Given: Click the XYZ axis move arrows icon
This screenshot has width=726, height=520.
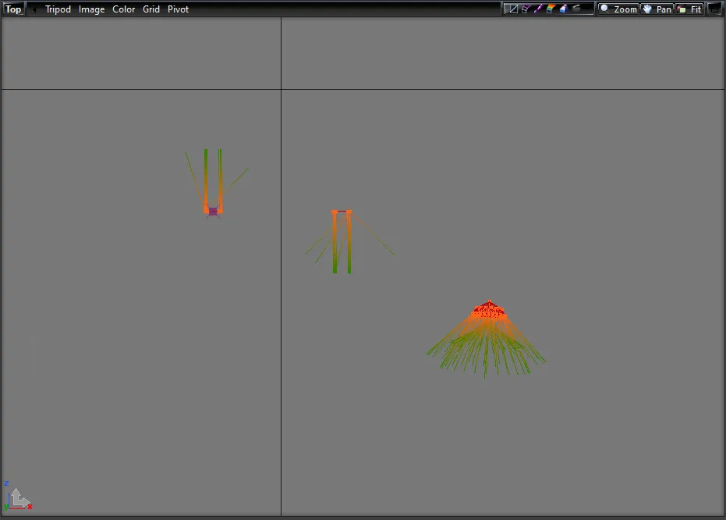Looking at the screenshot, I should [x=18, y=498].
